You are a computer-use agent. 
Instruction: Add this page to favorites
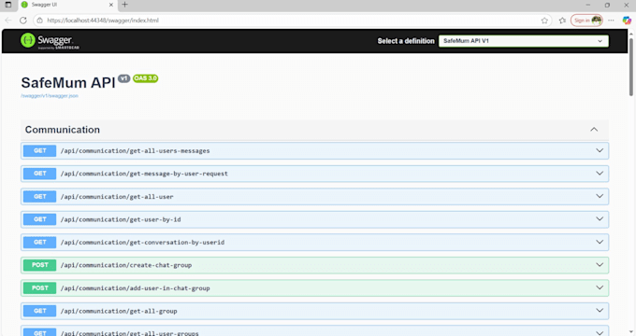[x=544, y=21]
